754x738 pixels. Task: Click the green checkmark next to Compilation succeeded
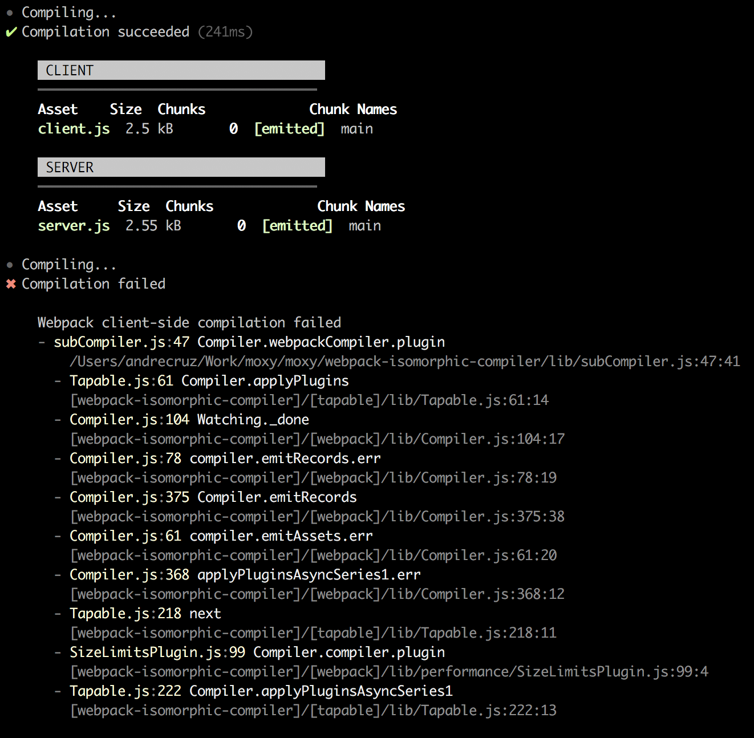(11, 32)
